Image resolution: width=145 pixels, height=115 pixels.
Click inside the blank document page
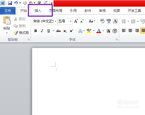tap(88, 81)
